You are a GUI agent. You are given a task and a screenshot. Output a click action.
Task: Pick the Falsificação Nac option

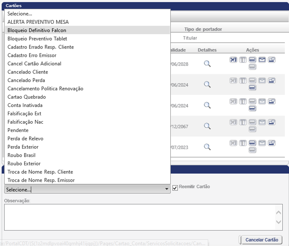25,122
